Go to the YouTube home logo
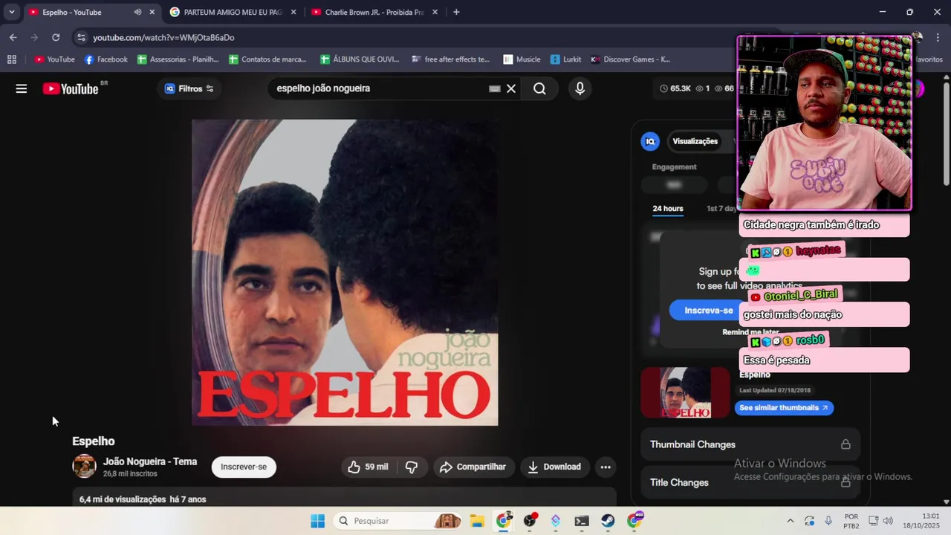Screen dimensions: 951x535 click(x=71, y=88)
